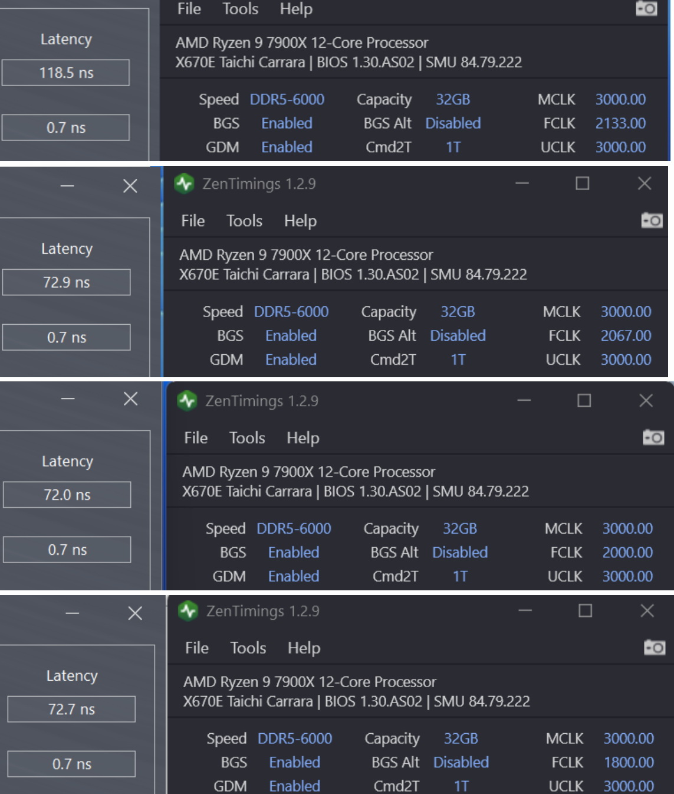Click camera screenshot icon in FCLK 2067.00 window
This screenshot has height=794, width=674.
point(652,221)
